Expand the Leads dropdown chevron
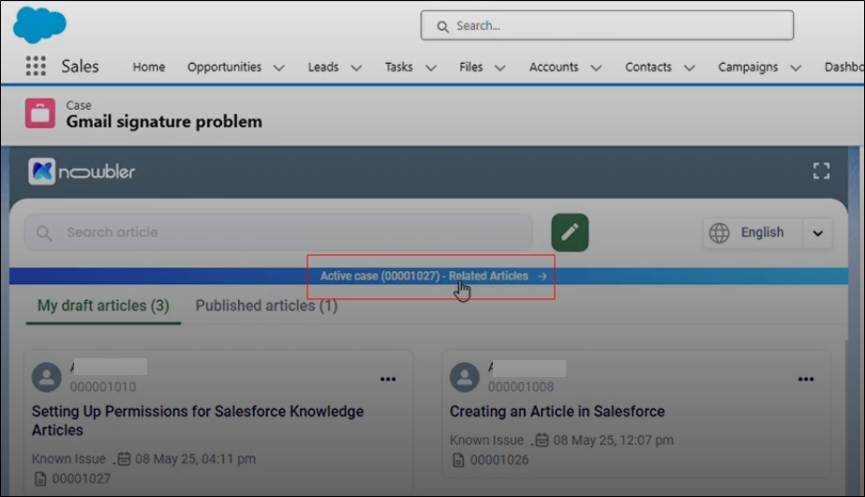Screen dimensions: 865x497 (x=356, y=68)
